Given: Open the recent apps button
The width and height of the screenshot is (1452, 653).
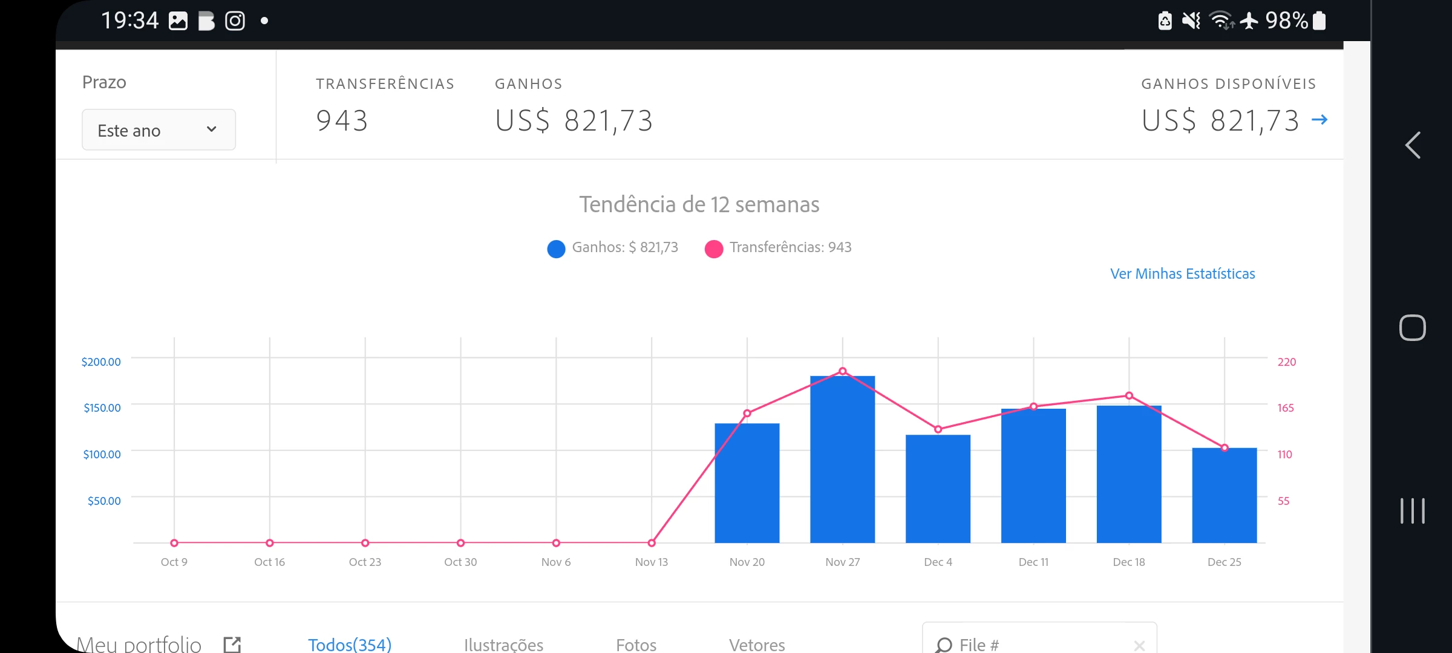Looking at the screenshot, I should [1413, 511].
